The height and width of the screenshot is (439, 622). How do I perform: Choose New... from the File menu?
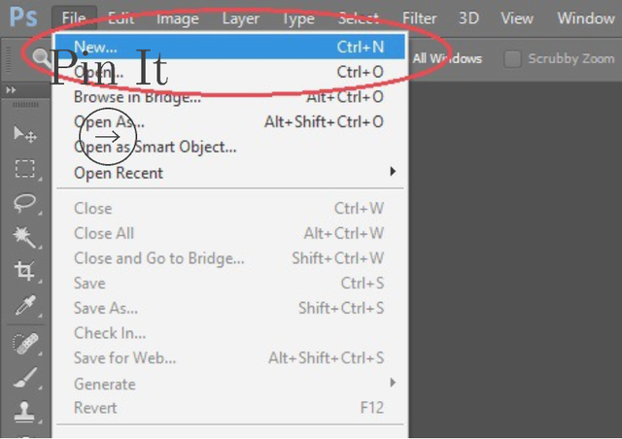coord(229,47)
